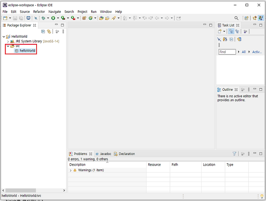Open the Run configurations dropdown arrow

(x=58, y=18)
